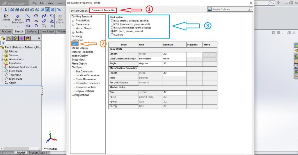Click the Straight Slot sketch tool
298x155 pixels.
pos(28,26)
